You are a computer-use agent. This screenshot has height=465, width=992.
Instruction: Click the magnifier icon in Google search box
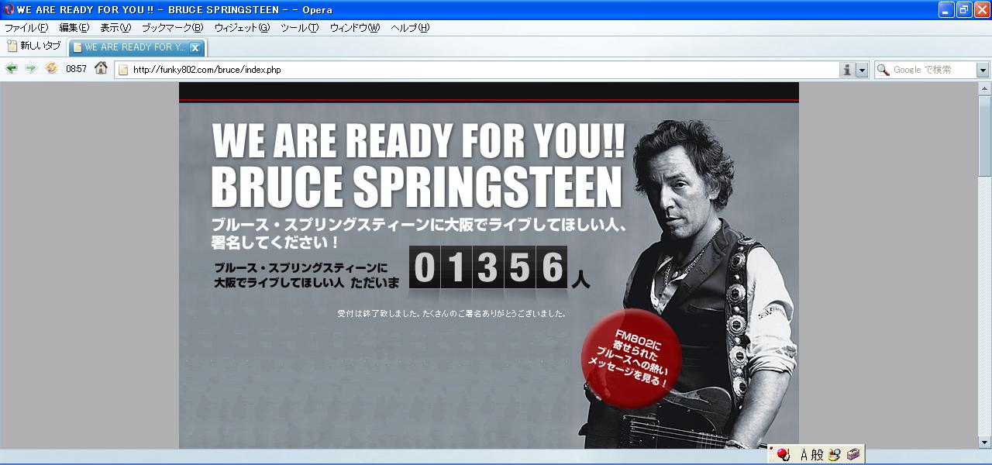coord(883,70)
